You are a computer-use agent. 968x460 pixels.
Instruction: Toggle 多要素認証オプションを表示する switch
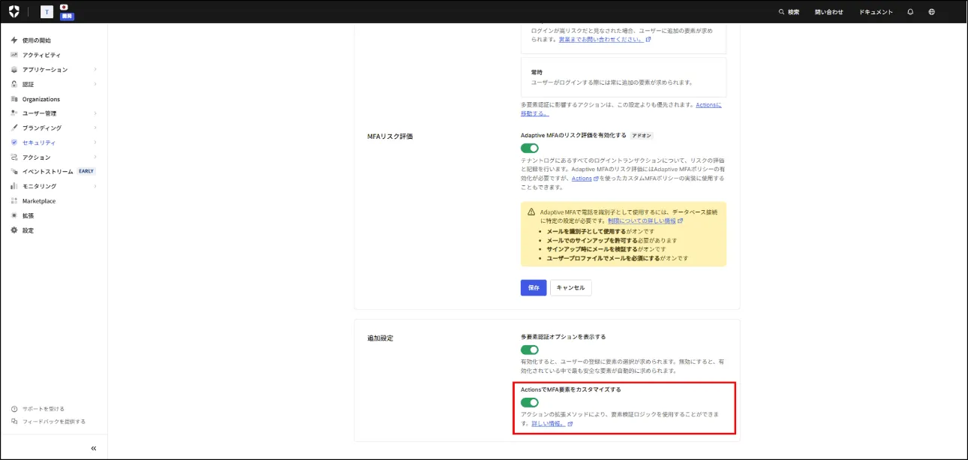530,350
